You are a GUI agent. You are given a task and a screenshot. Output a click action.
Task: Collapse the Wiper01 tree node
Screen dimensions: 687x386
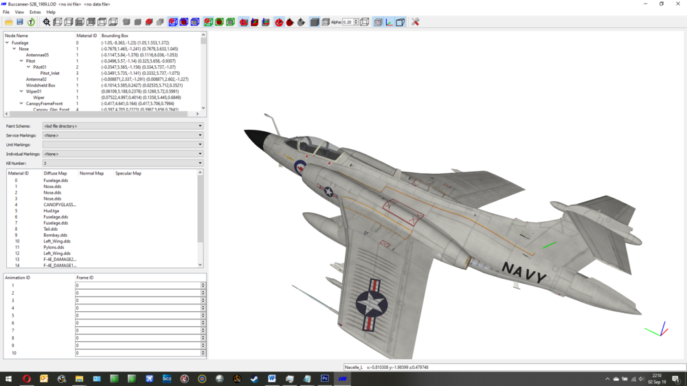pos(21,91)
